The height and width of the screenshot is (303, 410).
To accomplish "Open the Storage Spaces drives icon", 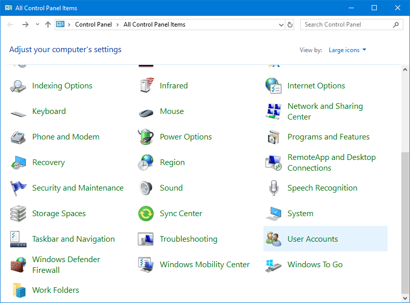I will (18, 214).
